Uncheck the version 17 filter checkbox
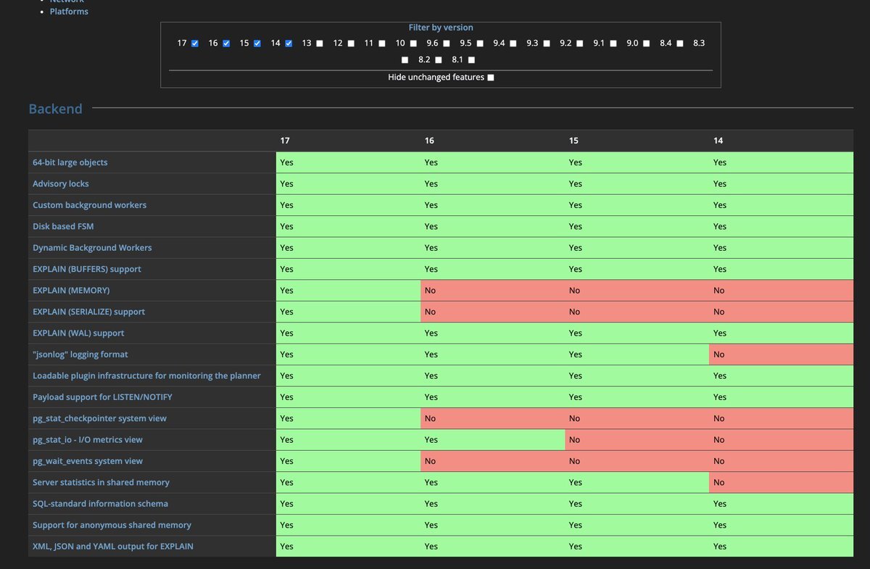This screenshot has width=870, height=569. tap(195, 43)
